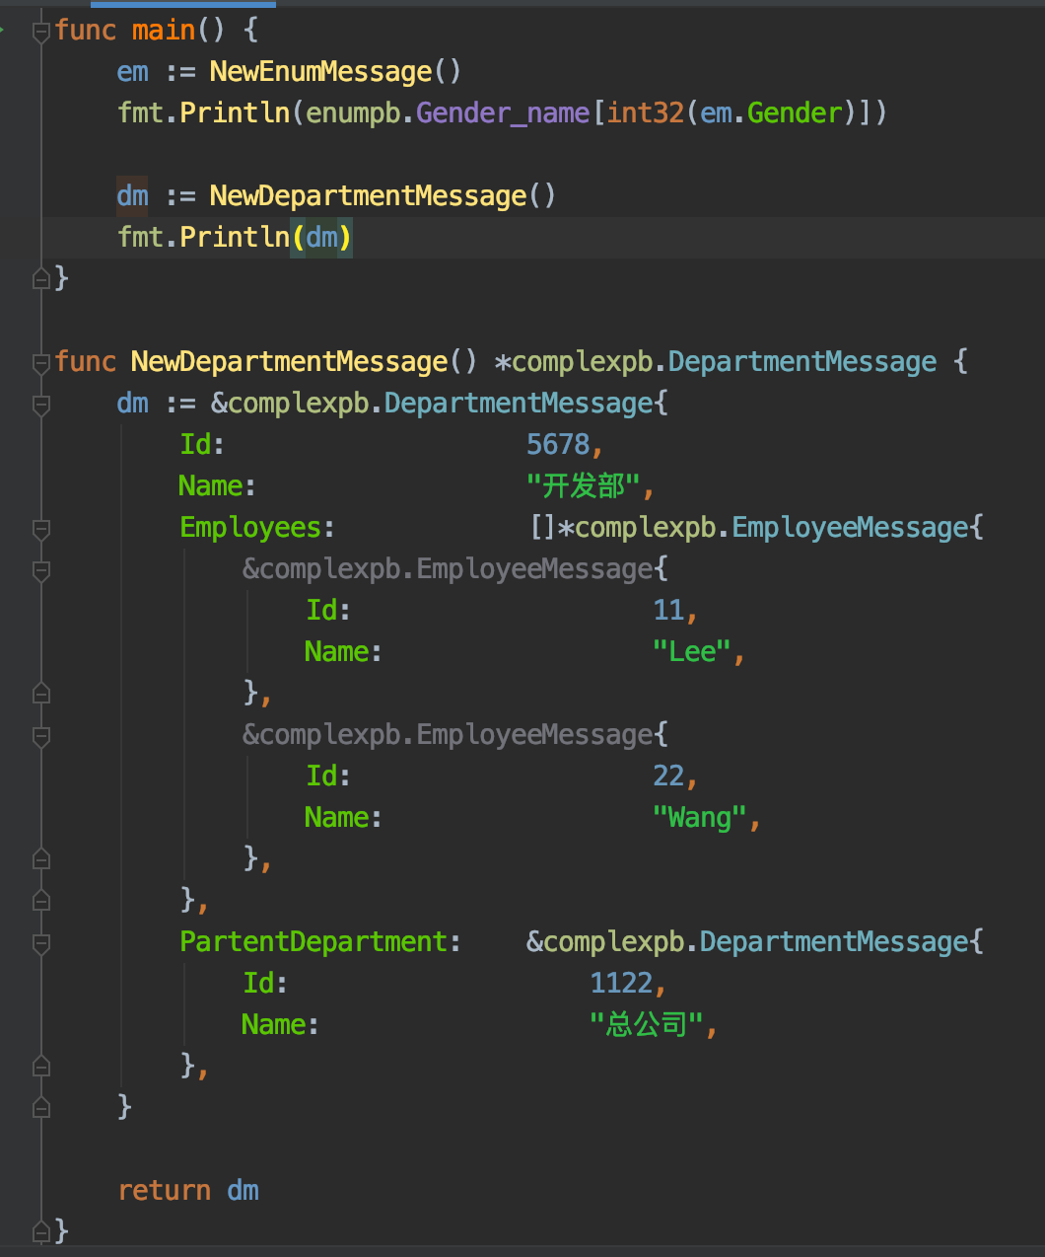Click []*complexpb.EmployeeMessage type
Screen dimensions: 1045x1257
[749, 528]
